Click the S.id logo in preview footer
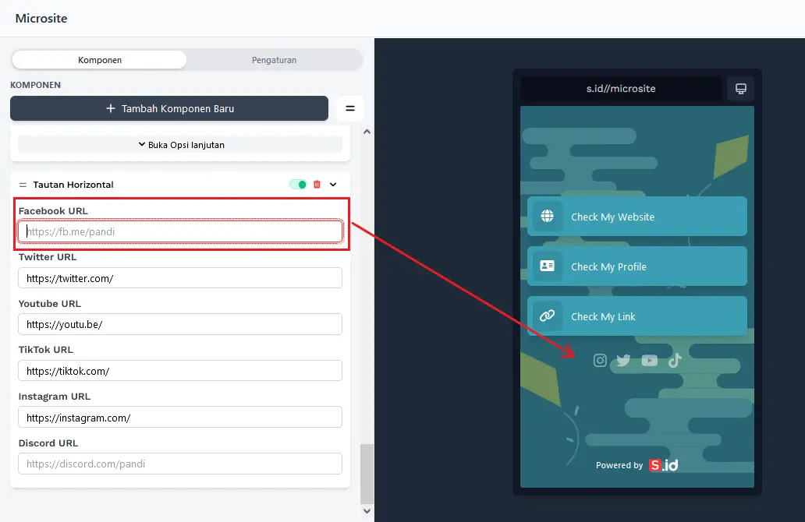The height and width of the screenshot is (522, 805). pyautogui.click(x=663, y=465)
